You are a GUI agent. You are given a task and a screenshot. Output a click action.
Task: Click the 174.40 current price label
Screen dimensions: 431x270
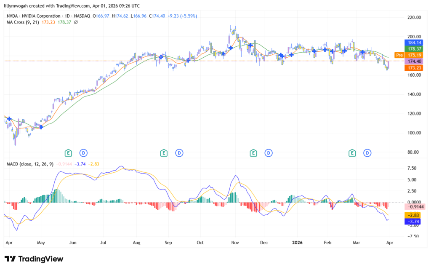[x=413, y=61]
